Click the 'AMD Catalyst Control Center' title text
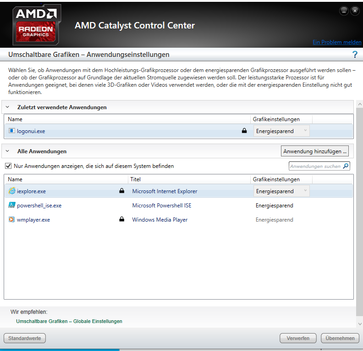Screen dimensions: 363x351 134,26
